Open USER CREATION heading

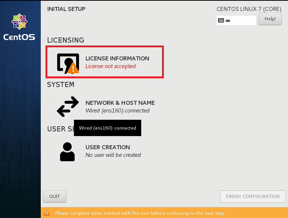point(108,147)
